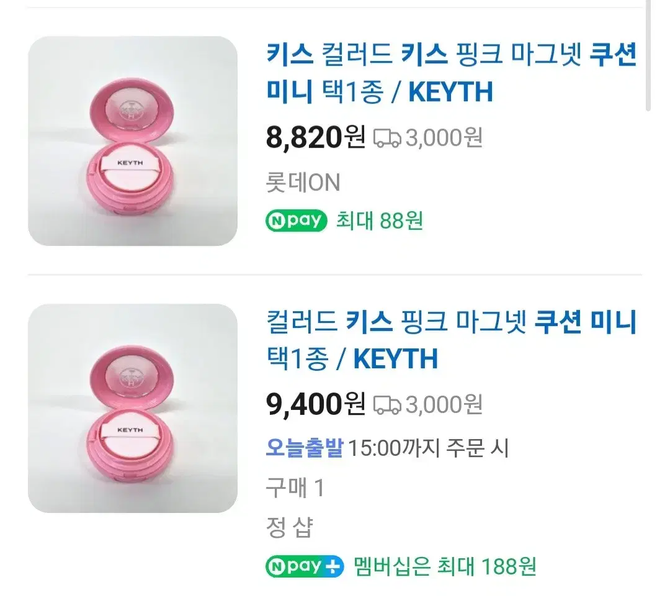The image size is (670, 608).
Task: Select the 8,820원 price text
Action: pyautogui.click(x=315, y=137)
